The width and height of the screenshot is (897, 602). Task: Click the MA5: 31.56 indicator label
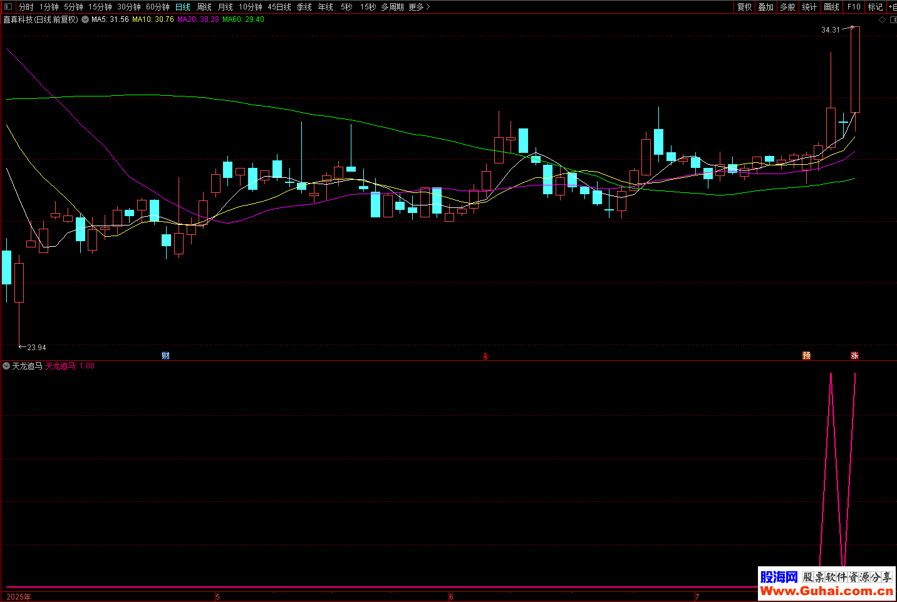click(x=110, y=19)
